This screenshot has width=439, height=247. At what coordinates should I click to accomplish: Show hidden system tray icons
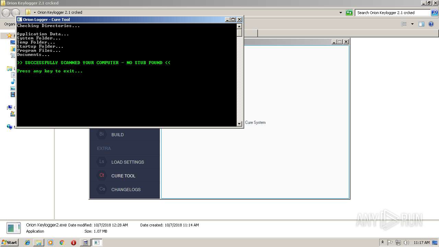(382, 243)
